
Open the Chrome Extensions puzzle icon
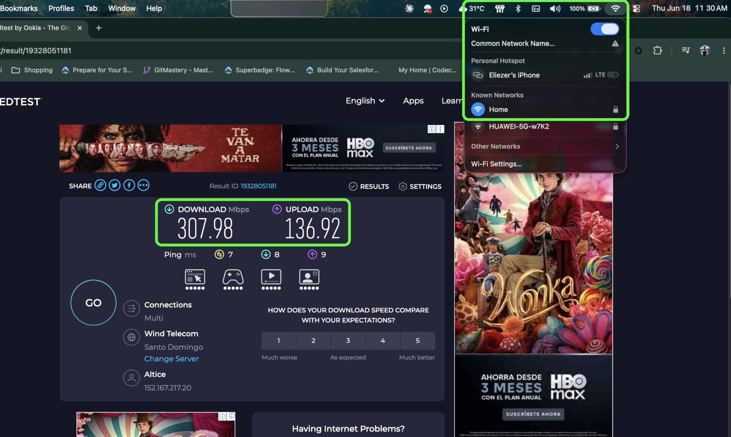point(657,50)
